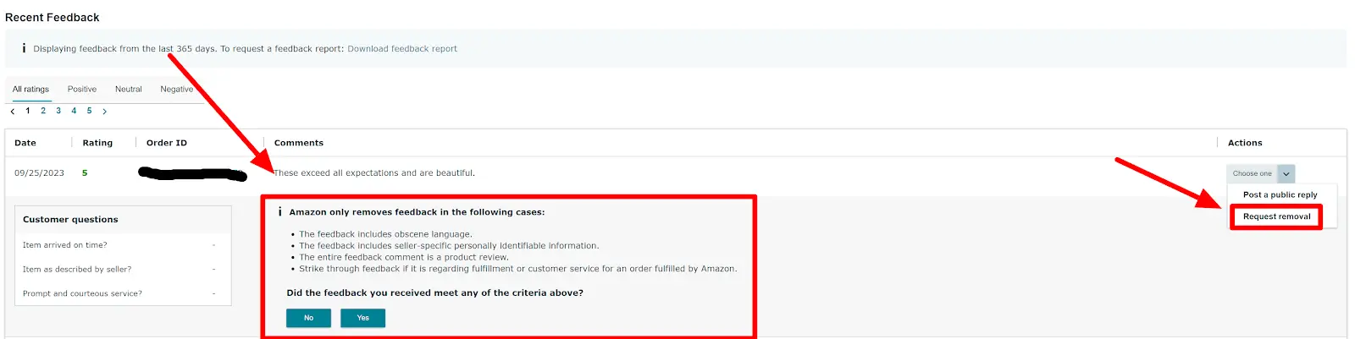Open the Positive feedback tab
This screenshot has width=1355, height=339.
coord(82,89)
